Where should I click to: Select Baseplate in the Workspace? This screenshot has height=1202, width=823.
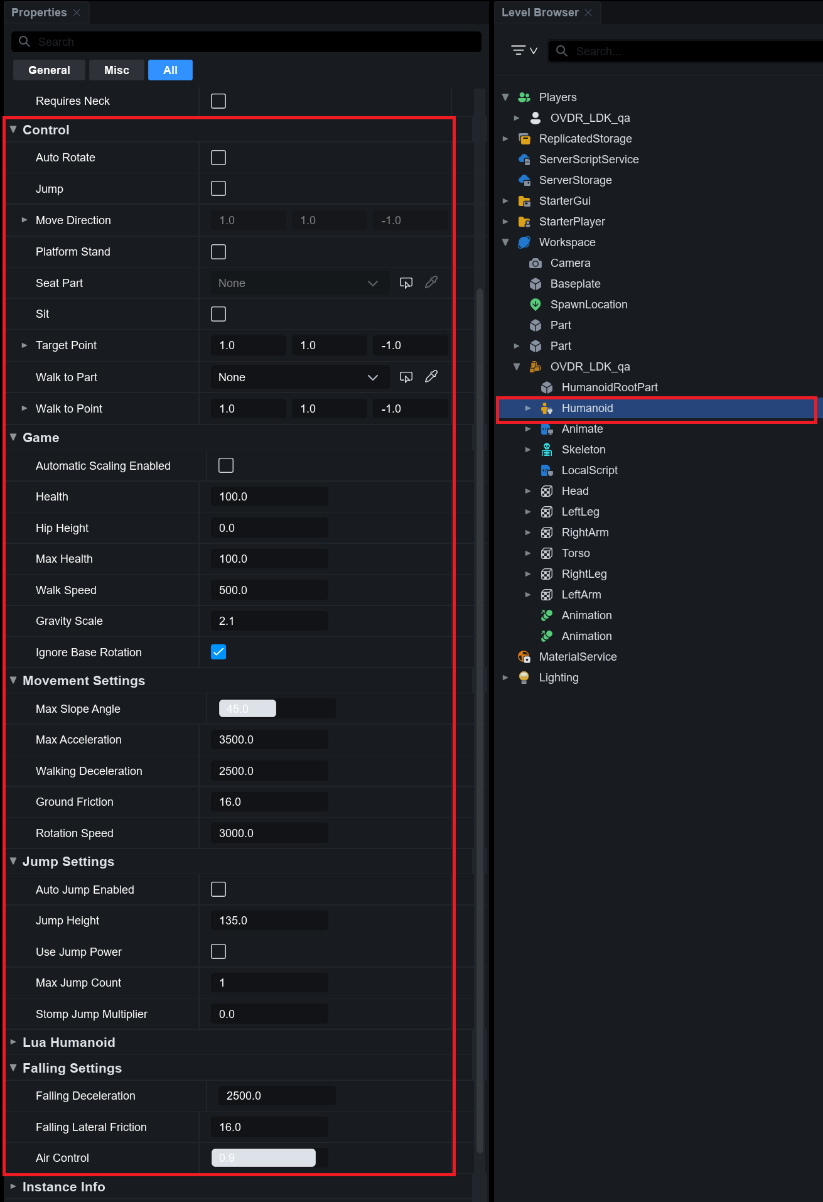575,284
